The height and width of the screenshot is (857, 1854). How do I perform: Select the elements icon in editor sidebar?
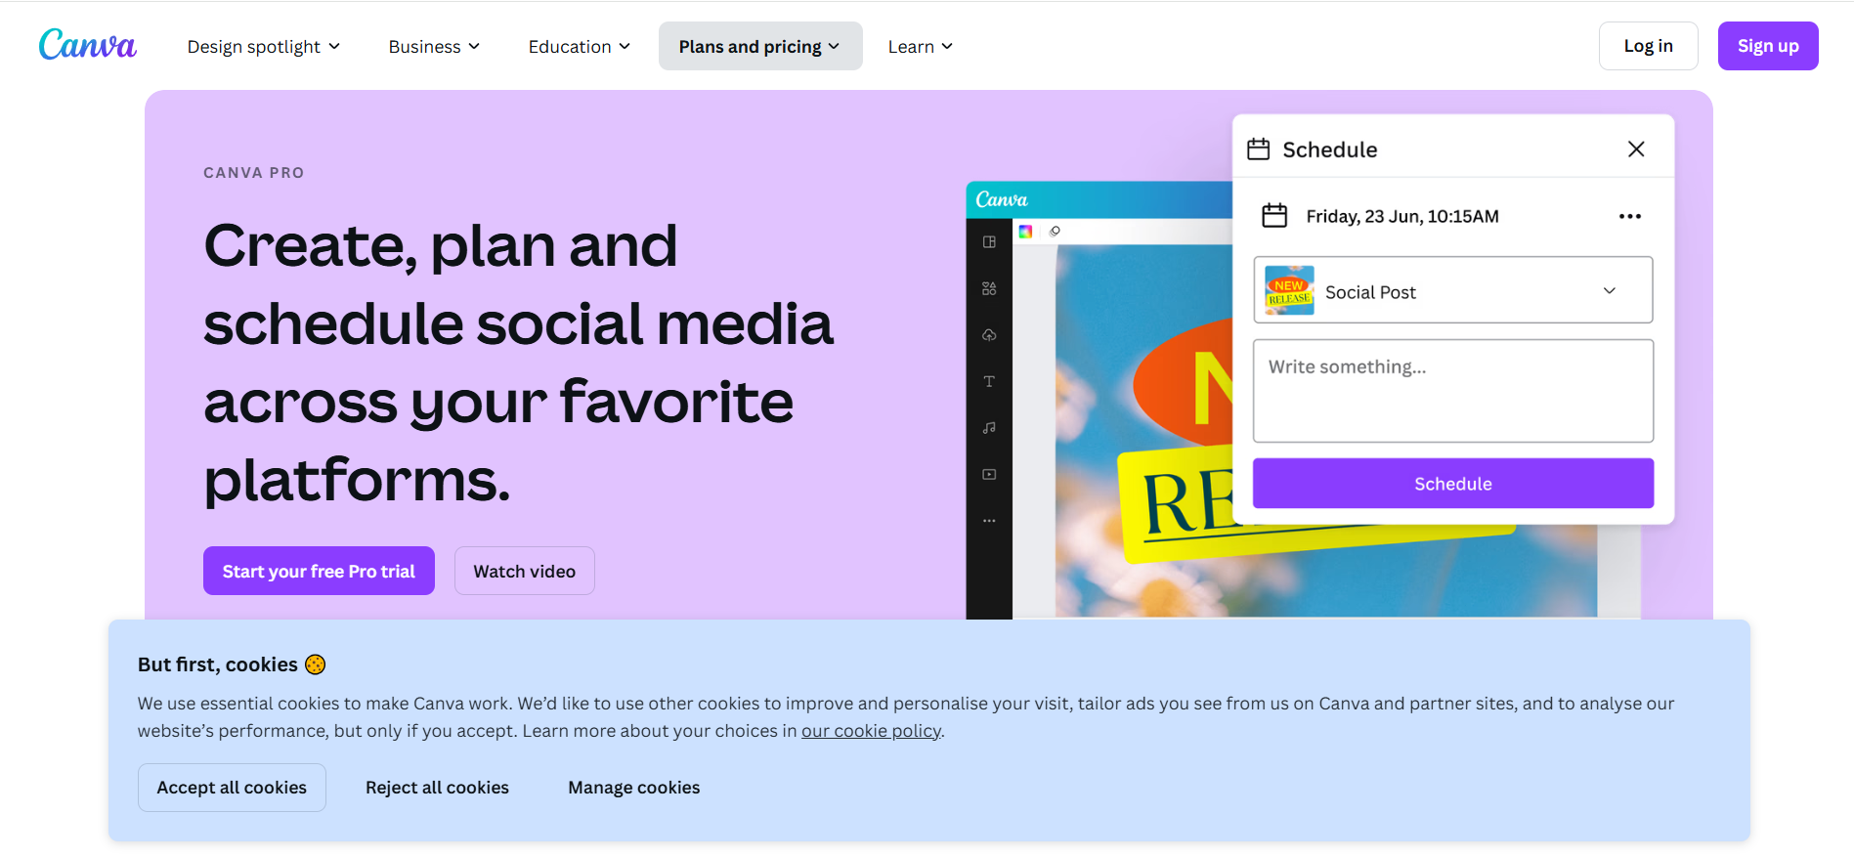(x=989, y=288)
